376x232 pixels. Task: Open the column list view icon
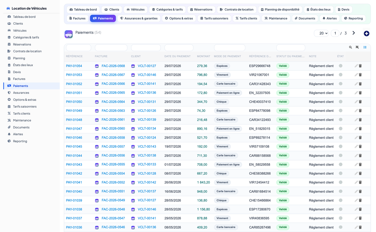coord(365,47)
